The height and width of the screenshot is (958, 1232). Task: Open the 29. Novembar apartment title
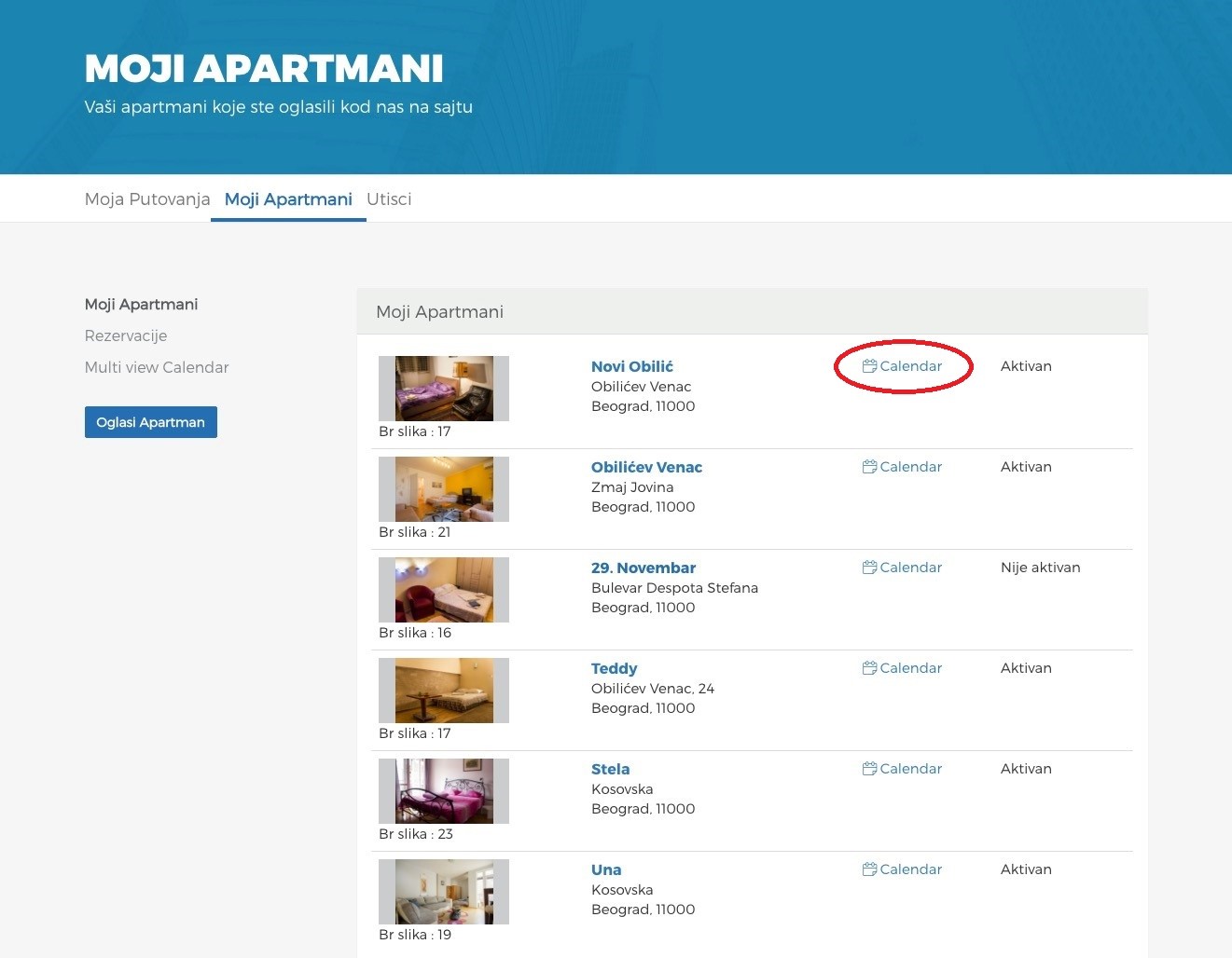(x=643, y=568)
